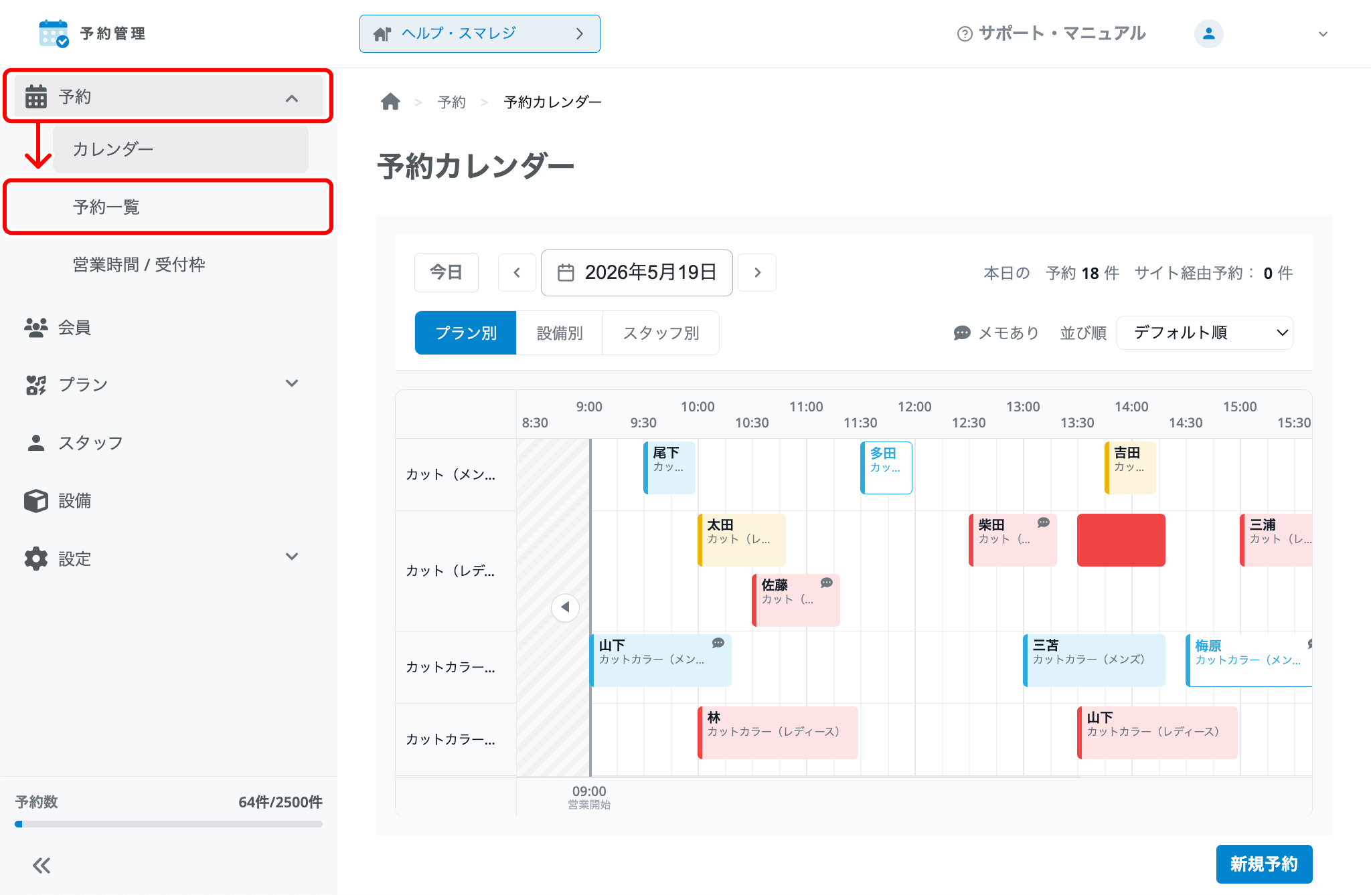Click the 設定 gear icon
Screen dimensions: 1371x895
point(36,559)
